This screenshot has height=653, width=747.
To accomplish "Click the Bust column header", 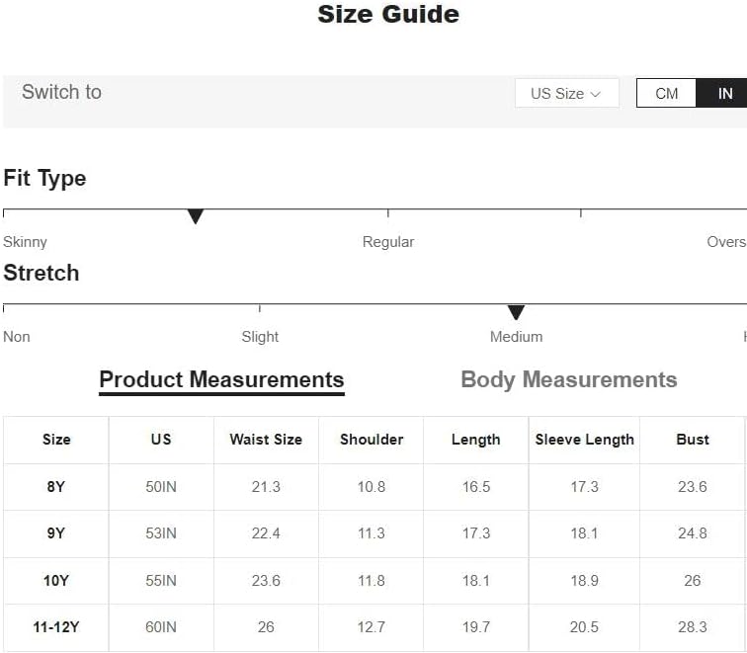I will pos(693,440).
